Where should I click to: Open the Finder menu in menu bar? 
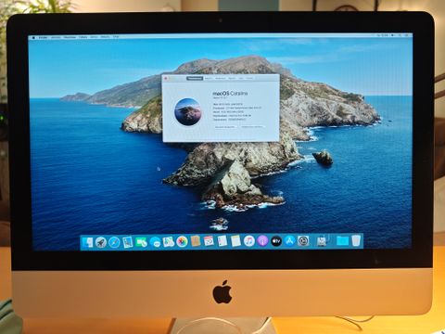43,38
